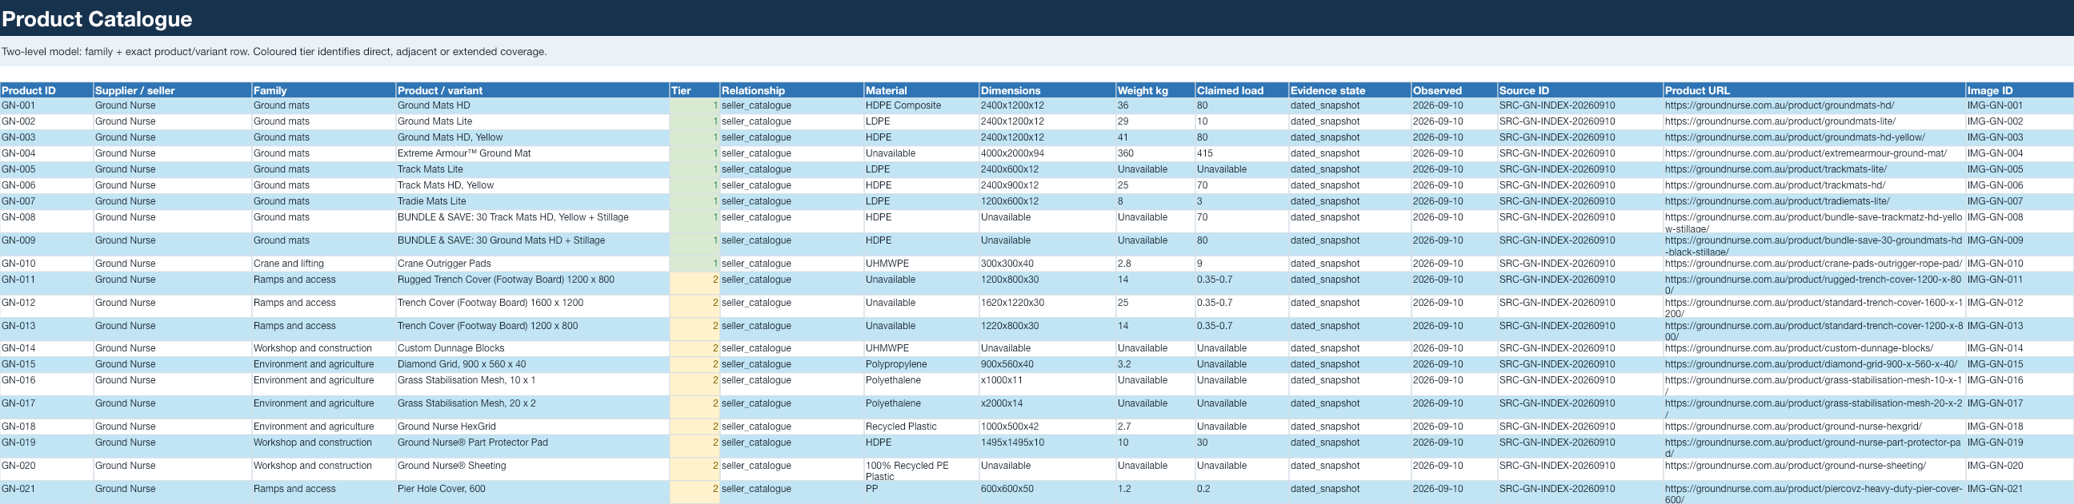Select the Crane Outrigger Pads cell

pos(532,264)
